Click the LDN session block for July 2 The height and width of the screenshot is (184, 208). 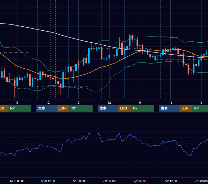[x=186, y=108]
